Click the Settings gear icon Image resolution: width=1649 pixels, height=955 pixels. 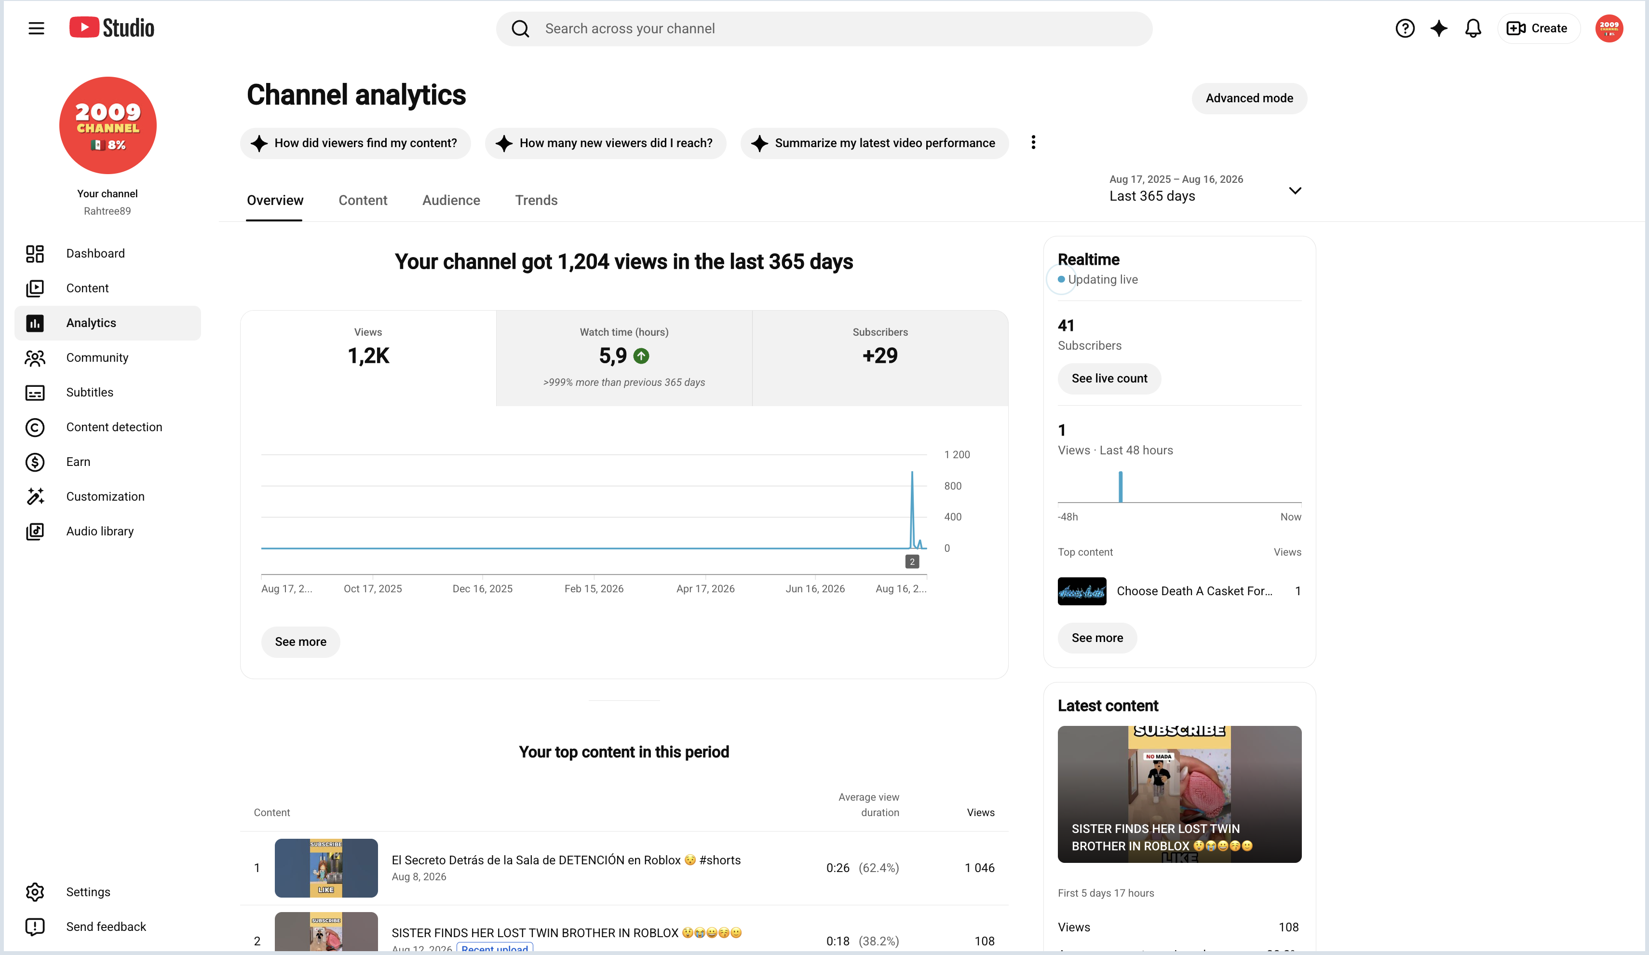[35, 891]
